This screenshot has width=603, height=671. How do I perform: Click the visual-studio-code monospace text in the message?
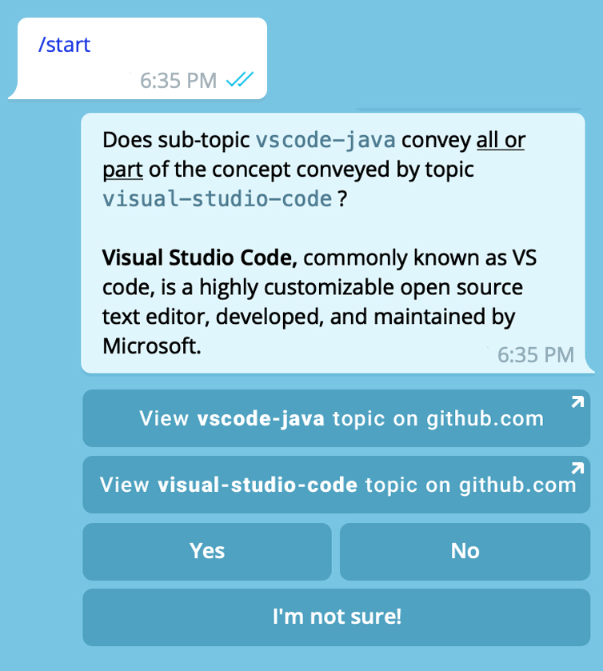(x=217, y=198)
